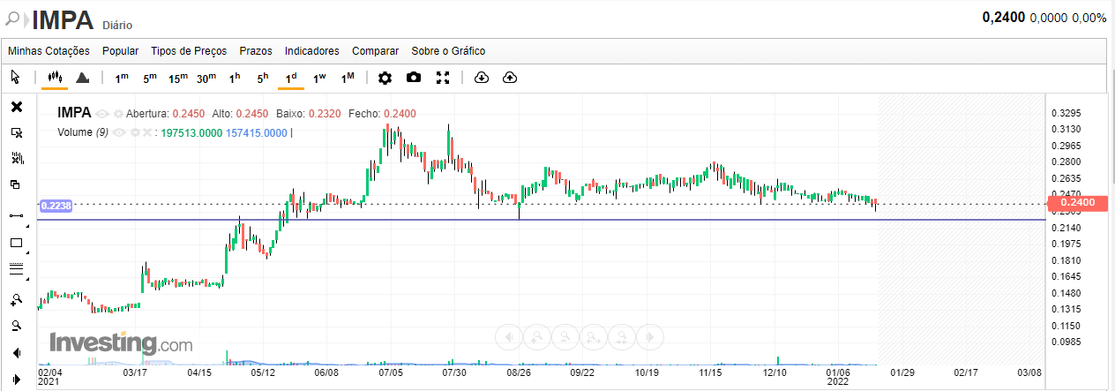Image resolution: width=1115 pixels, height=391 pixels.
Task: Click faded zoom-out circle on chart
Action: pos(564,335)
